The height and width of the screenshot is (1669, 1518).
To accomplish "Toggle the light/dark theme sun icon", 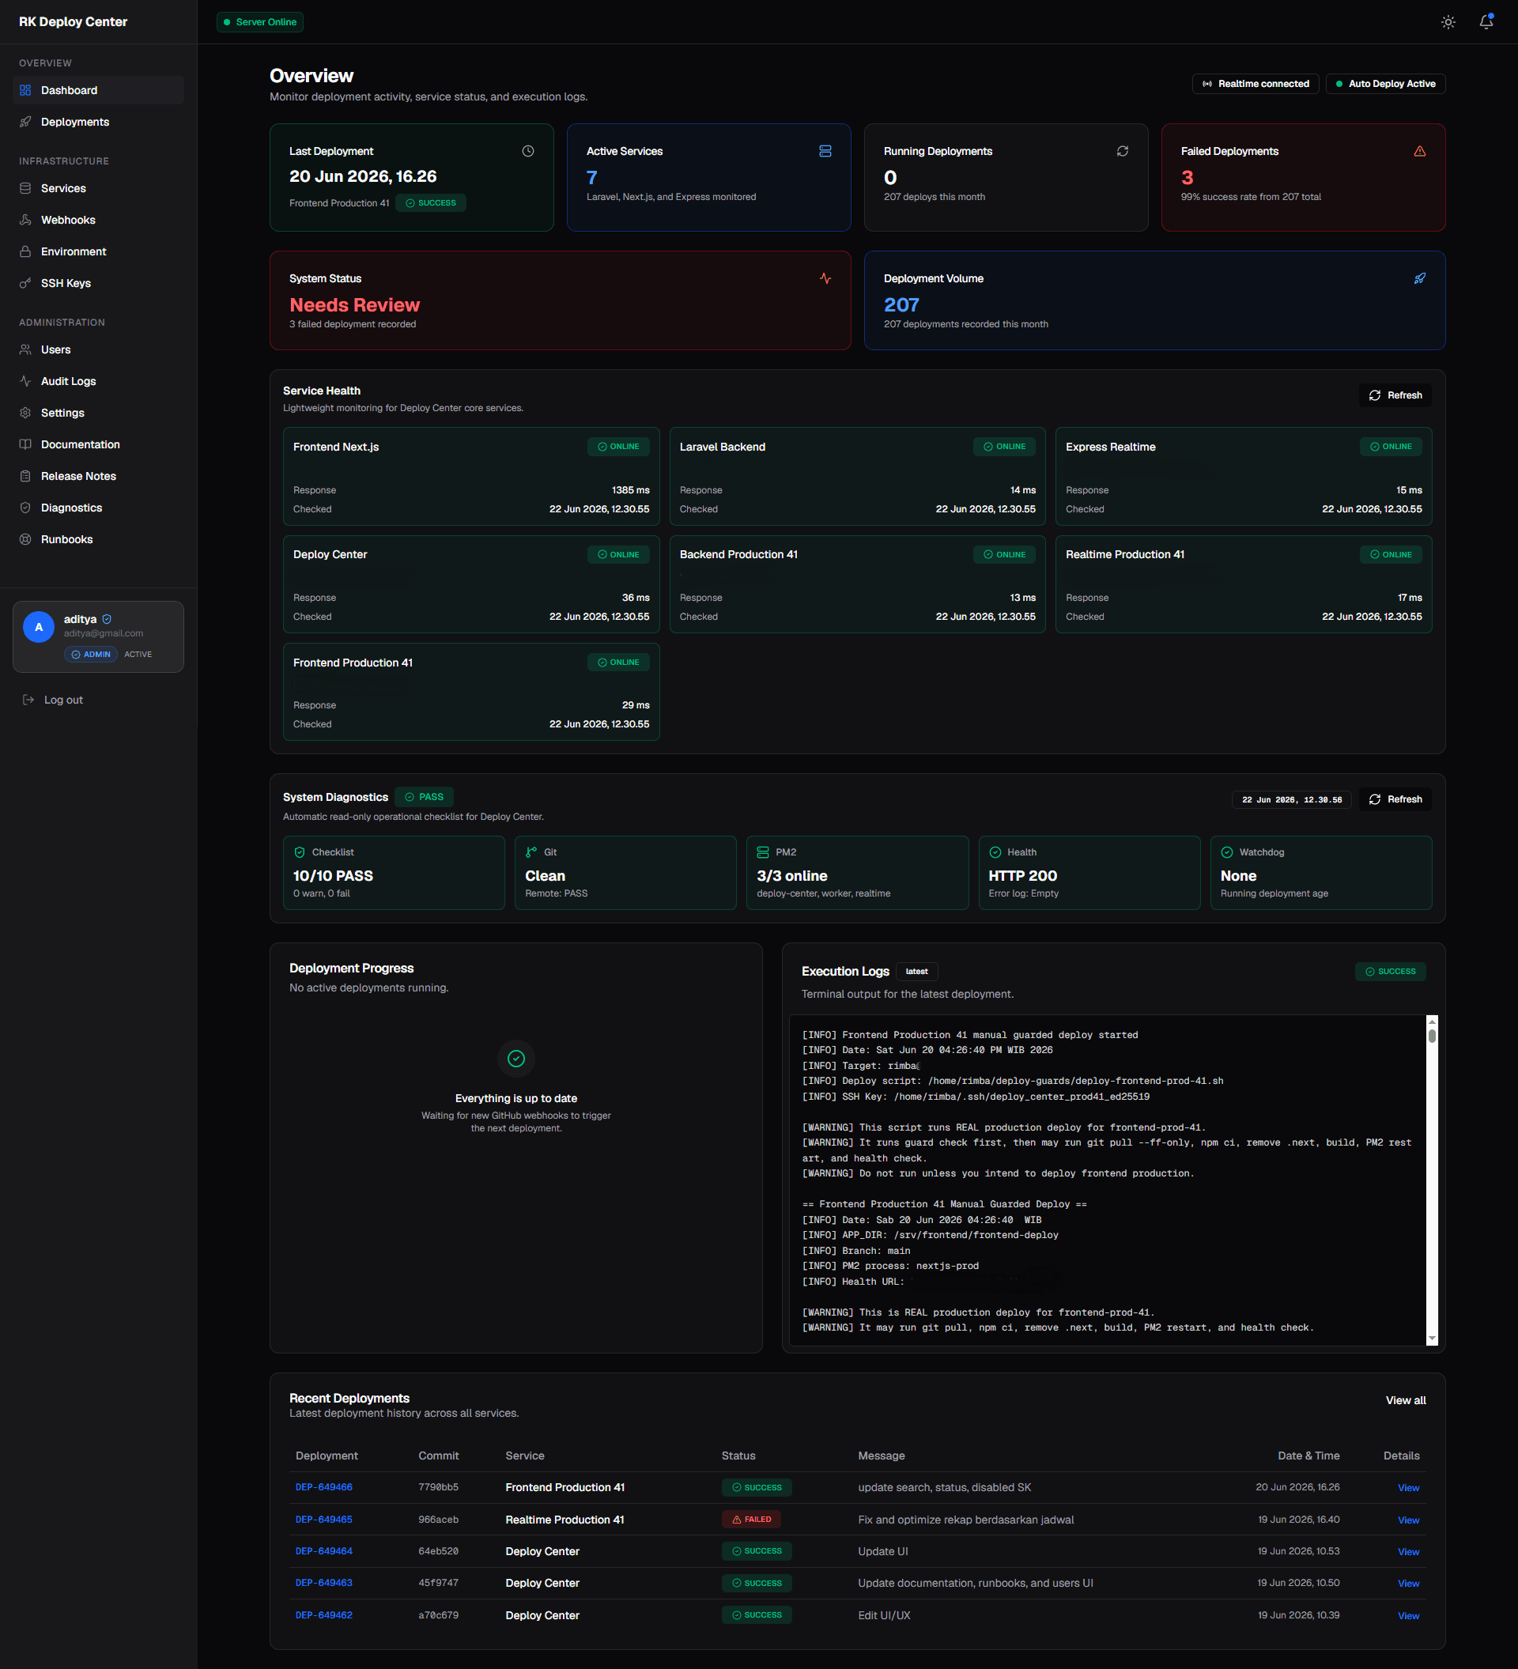I will 1448,22.
